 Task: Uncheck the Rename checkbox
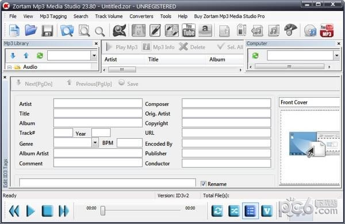[x=204, y=184]
